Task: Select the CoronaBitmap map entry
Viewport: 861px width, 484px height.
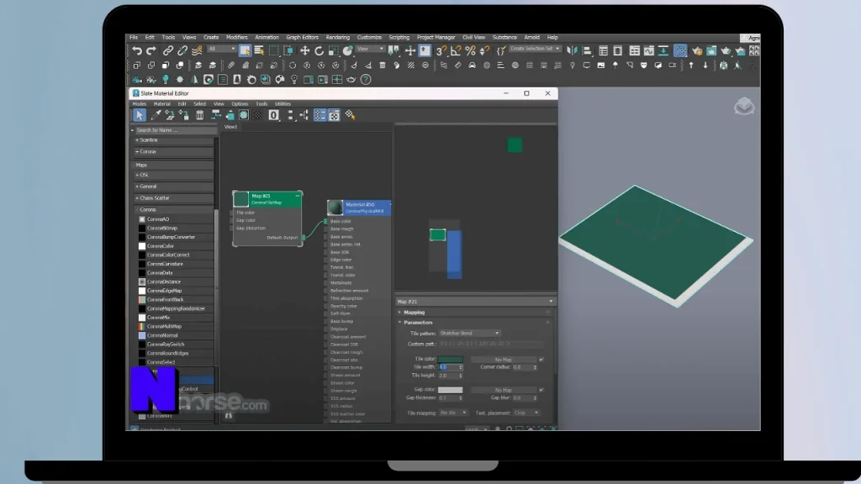Action: [162, 229]
